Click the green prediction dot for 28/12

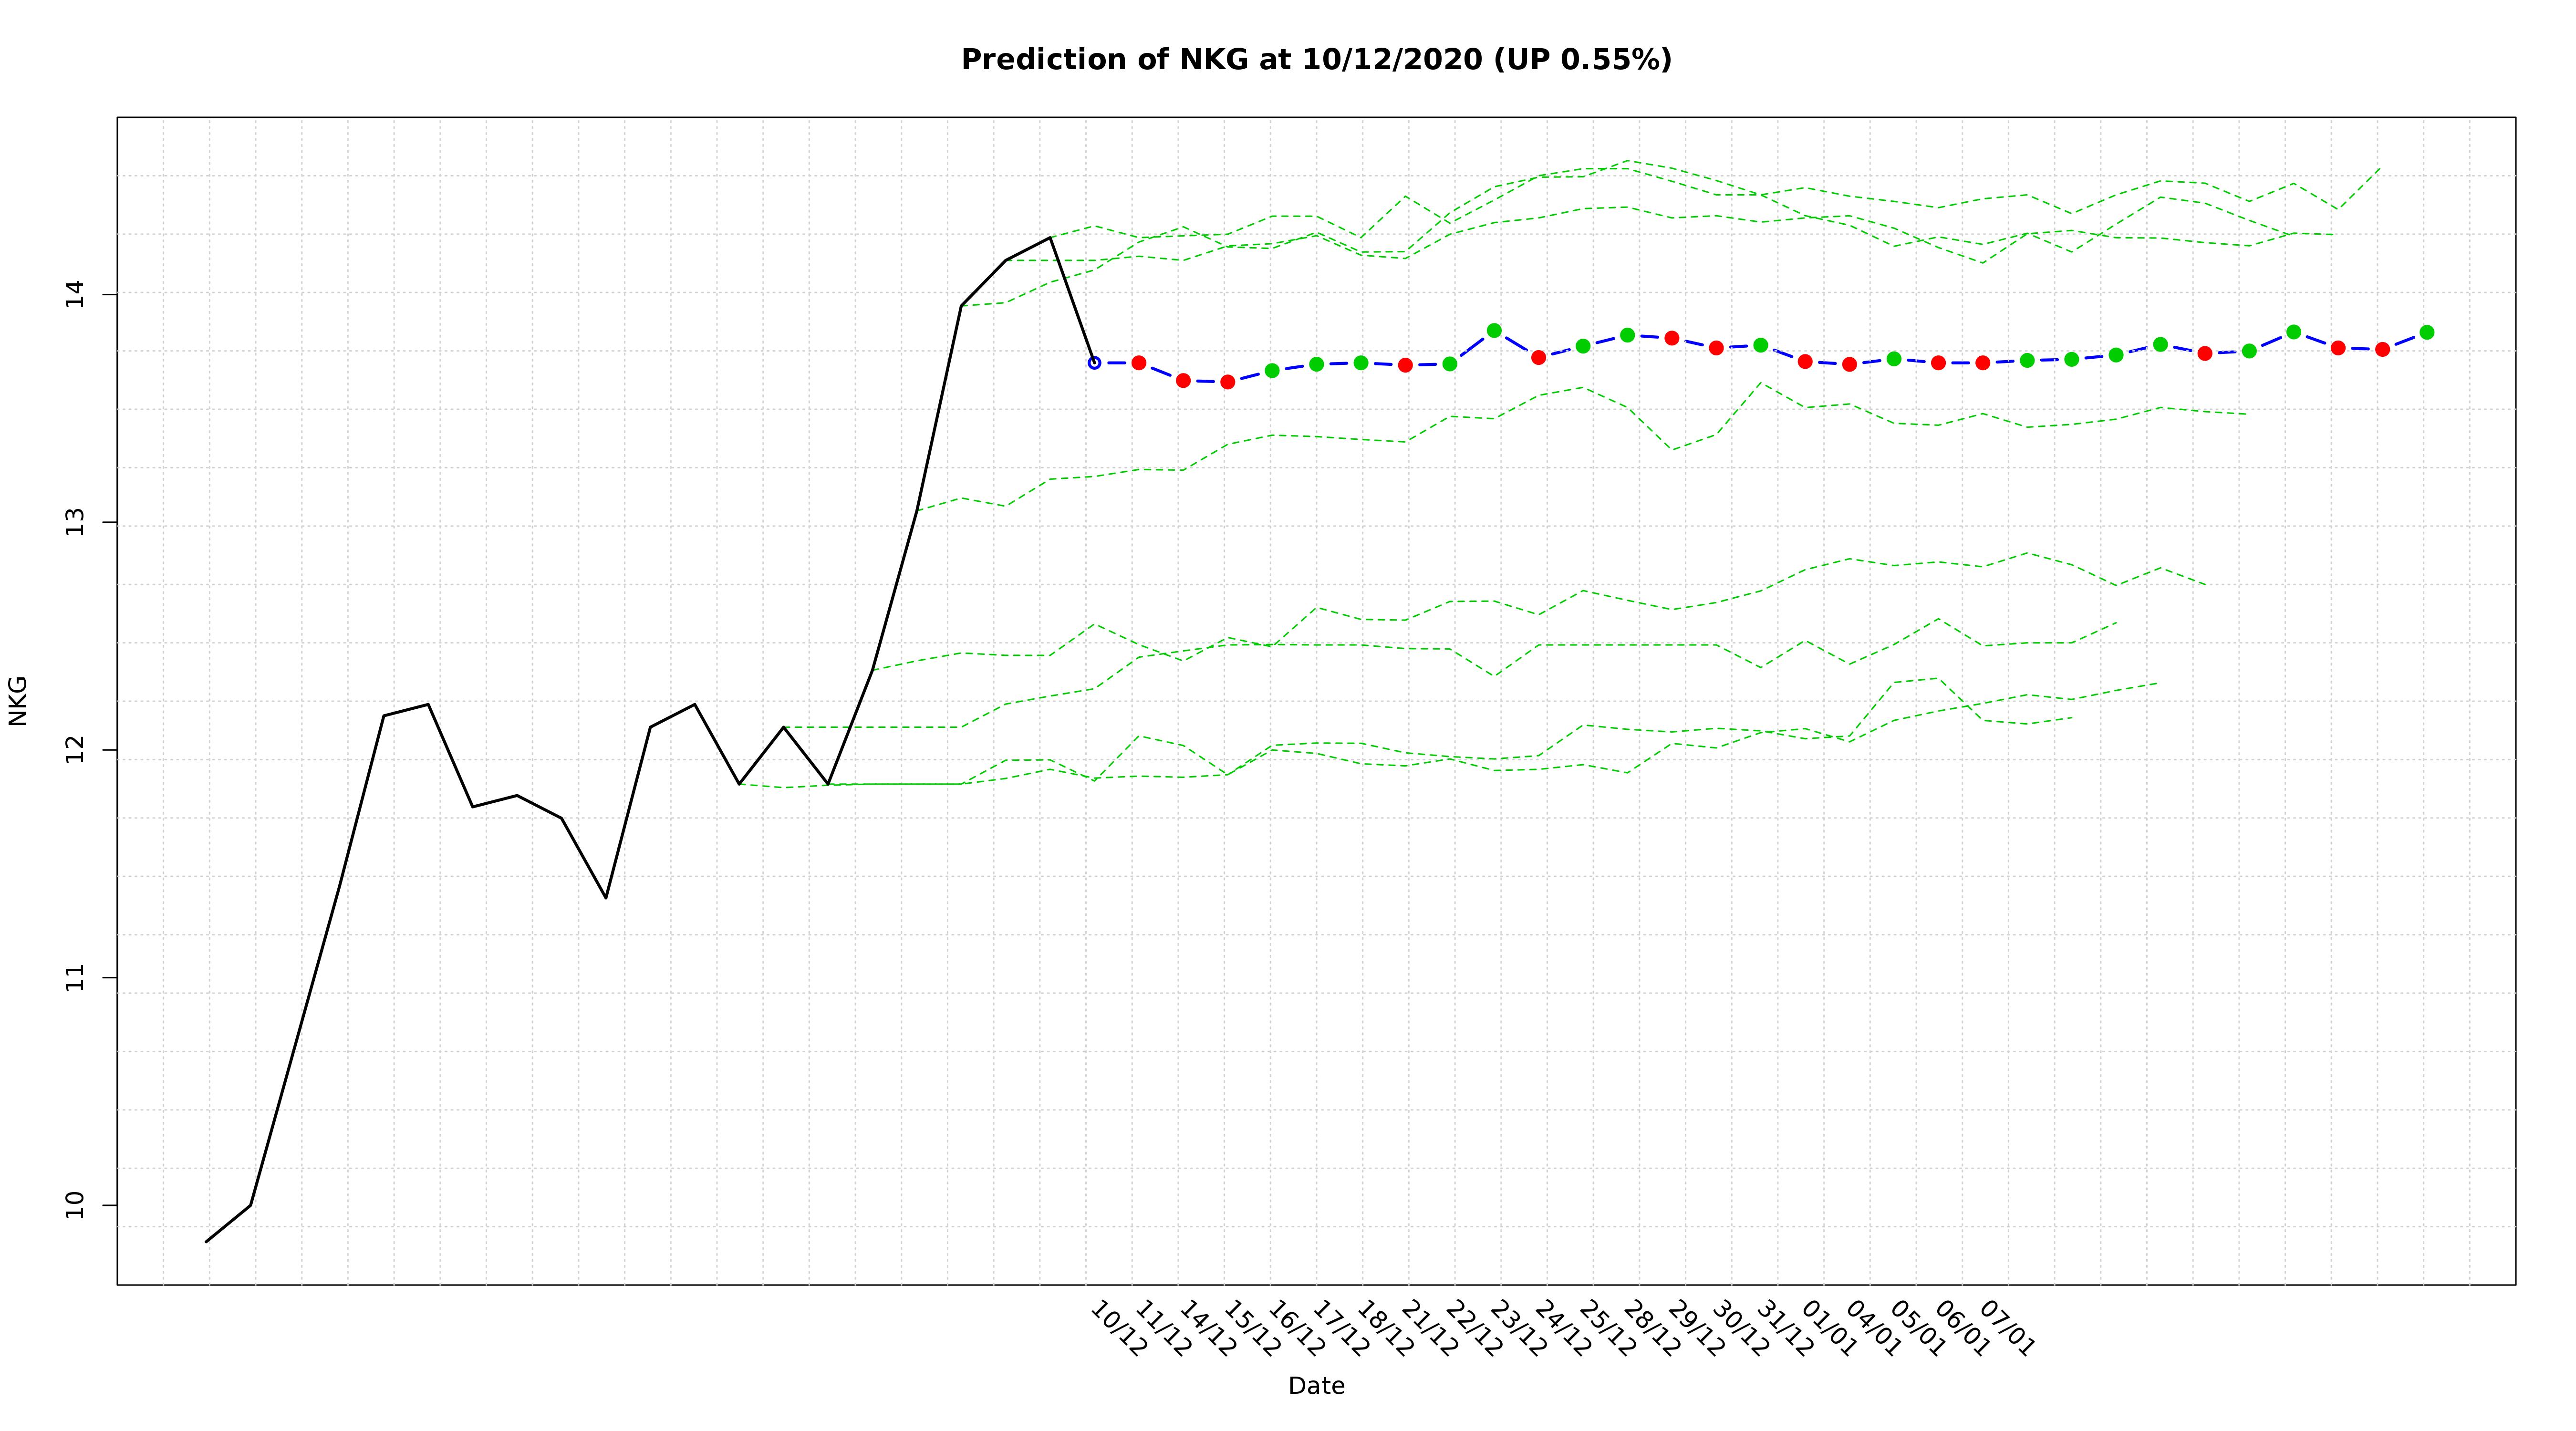tap(1627, 335)
